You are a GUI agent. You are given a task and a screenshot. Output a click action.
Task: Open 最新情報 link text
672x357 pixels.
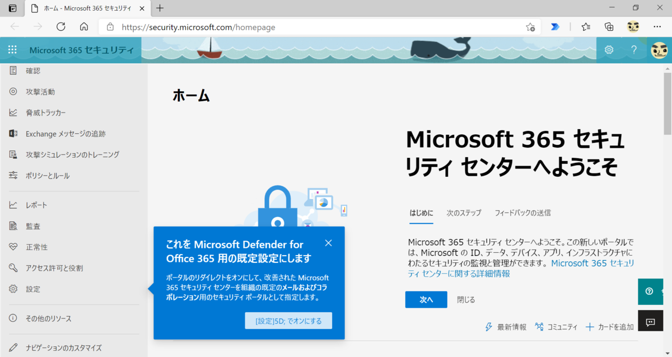pyautogui.click(x=512, y=327)
